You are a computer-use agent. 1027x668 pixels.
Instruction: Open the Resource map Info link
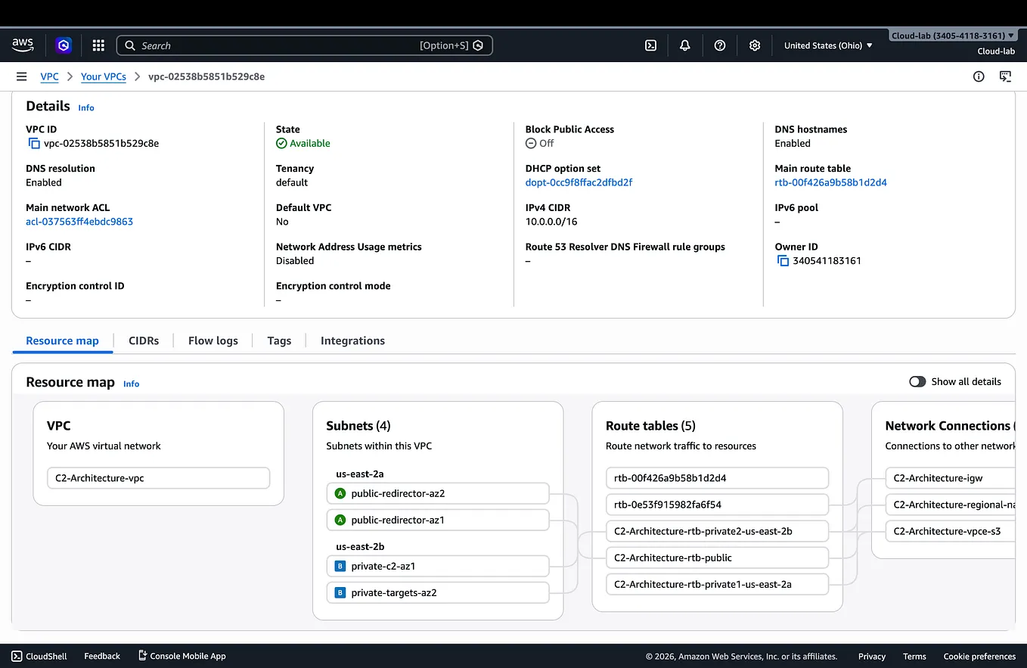click(132, 384)
